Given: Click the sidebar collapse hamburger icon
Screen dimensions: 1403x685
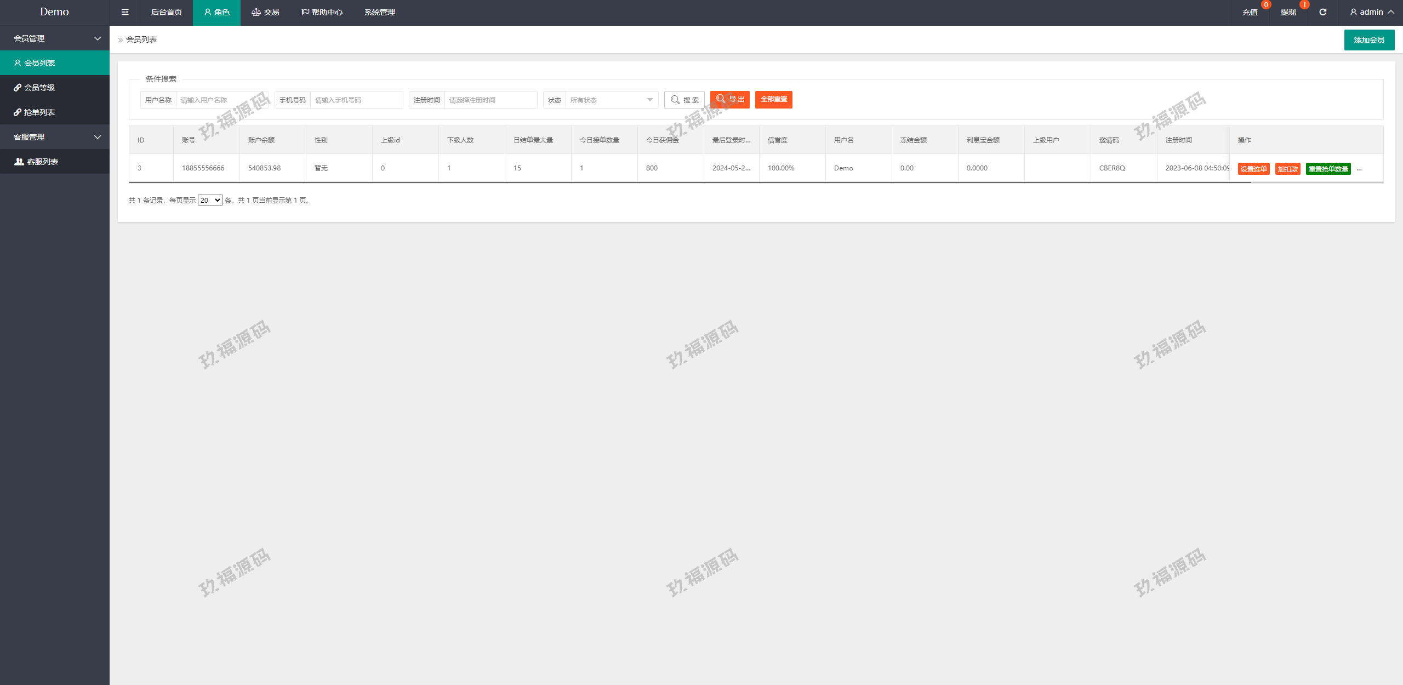Looking at the screenshot, I should coord(125,12).
